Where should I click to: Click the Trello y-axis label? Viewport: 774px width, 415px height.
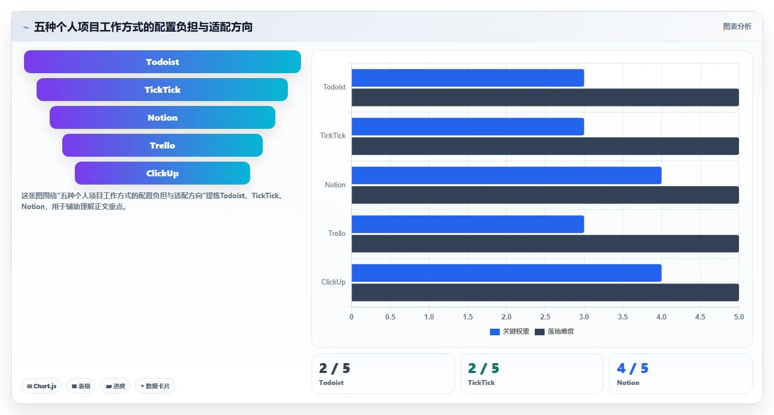pyautogui.click(x=337, y=234)
